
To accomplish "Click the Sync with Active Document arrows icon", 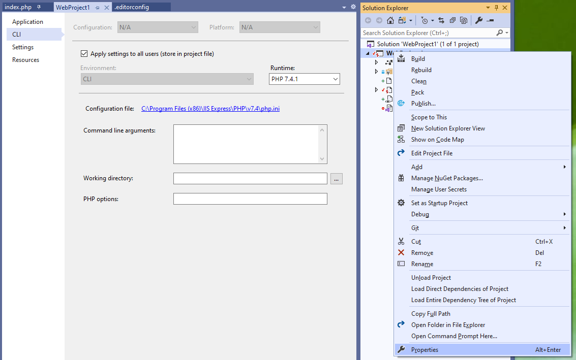I will click(441, 20).
